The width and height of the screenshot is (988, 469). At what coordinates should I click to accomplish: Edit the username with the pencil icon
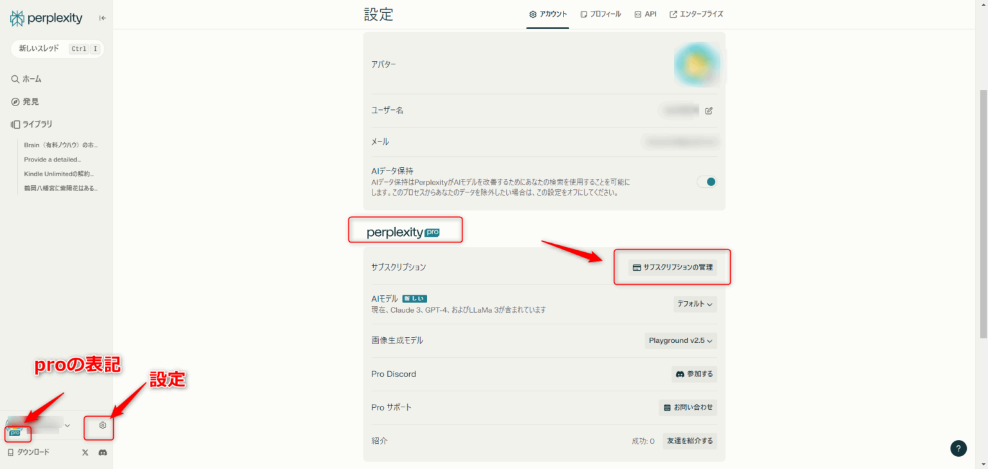(x=709, y=110)
